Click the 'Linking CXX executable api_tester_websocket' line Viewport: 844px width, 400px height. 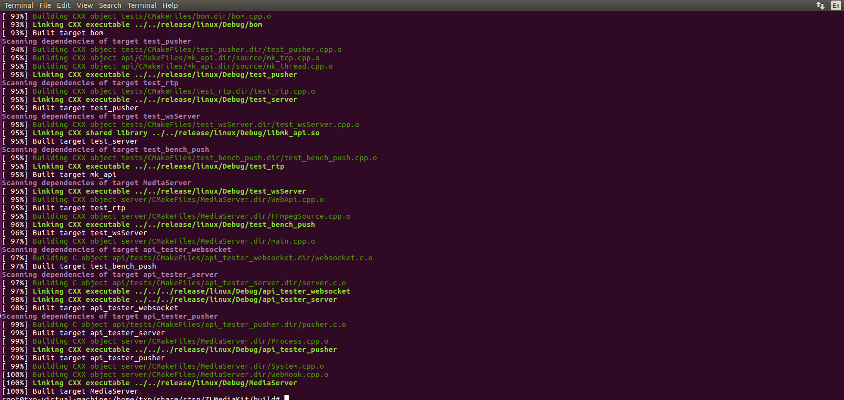pyautogui.click(x=176, y=291)
